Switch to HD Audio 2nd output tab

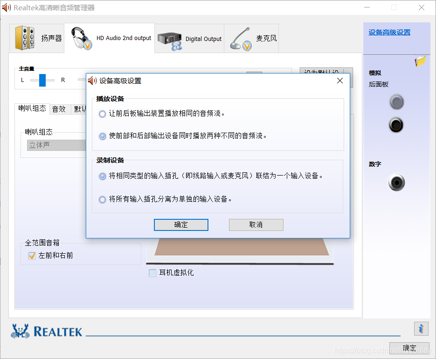(x=110, y=38)
